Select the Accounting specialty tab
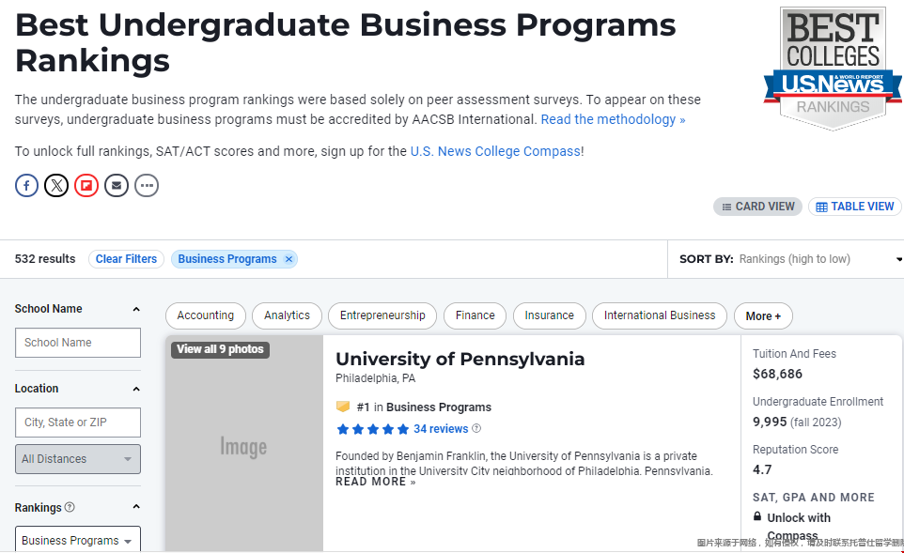Image resolution: width=904 pixels, height=553 pixels. 205,315
